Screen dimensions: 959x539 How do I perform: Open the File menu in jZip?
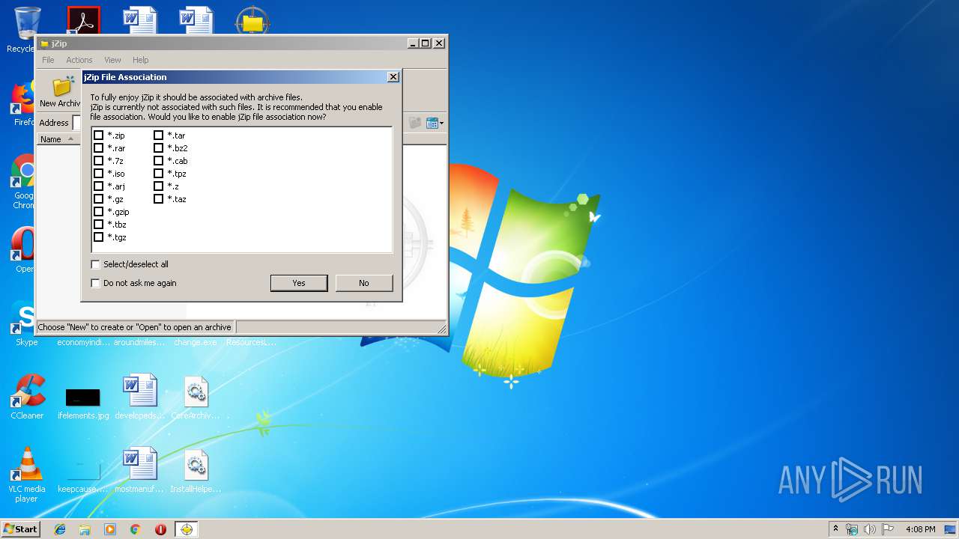[x=48, y=60]
